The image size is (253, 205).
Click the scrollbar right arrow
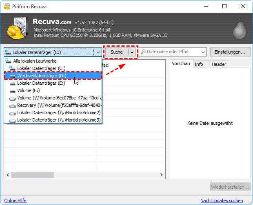click(162, 175)
